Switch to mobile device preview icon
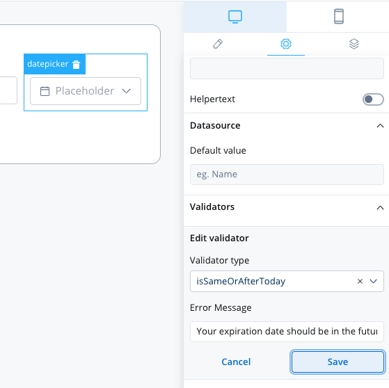 click(x=339, y=17)
